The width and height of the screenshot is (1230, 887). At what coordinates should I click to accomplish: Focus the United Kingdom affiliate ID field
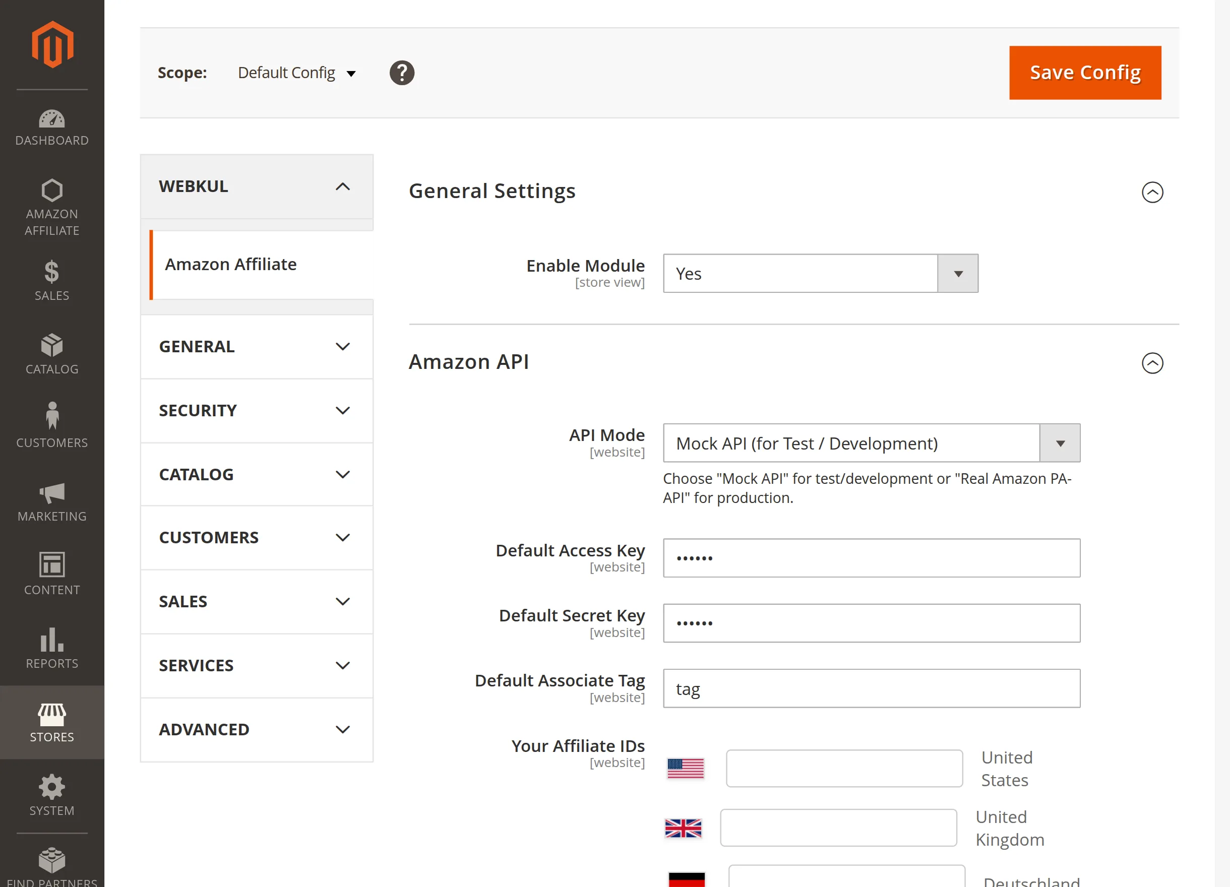click(x=838, y=828)
